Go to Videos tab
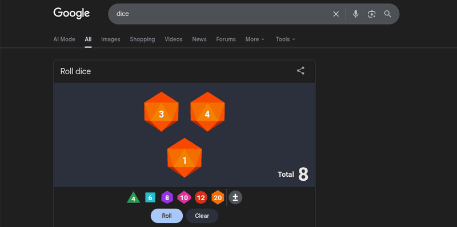 (174, 39)
